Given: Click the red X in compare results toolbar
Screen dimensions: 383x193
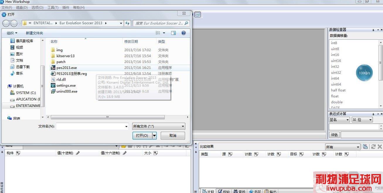Looking at the screenshot, I should coord(380,147).
